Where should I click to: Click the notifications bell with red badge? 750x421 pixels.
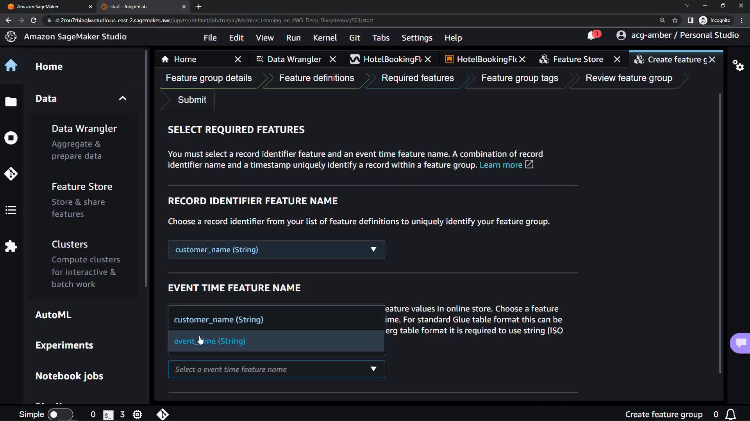point(592,35)
